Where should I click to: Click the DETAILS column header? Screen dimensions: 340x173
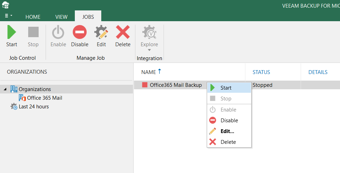pyautogui.click(x=318, y=72)
